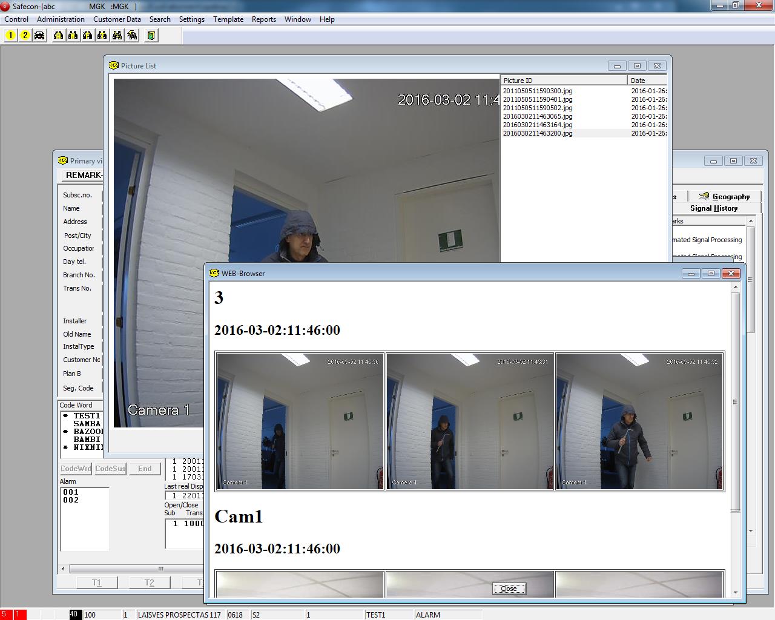Select SAMBA in the Code Word list
775x620 pixels.
pyautogui.click(x=87, y=424)
